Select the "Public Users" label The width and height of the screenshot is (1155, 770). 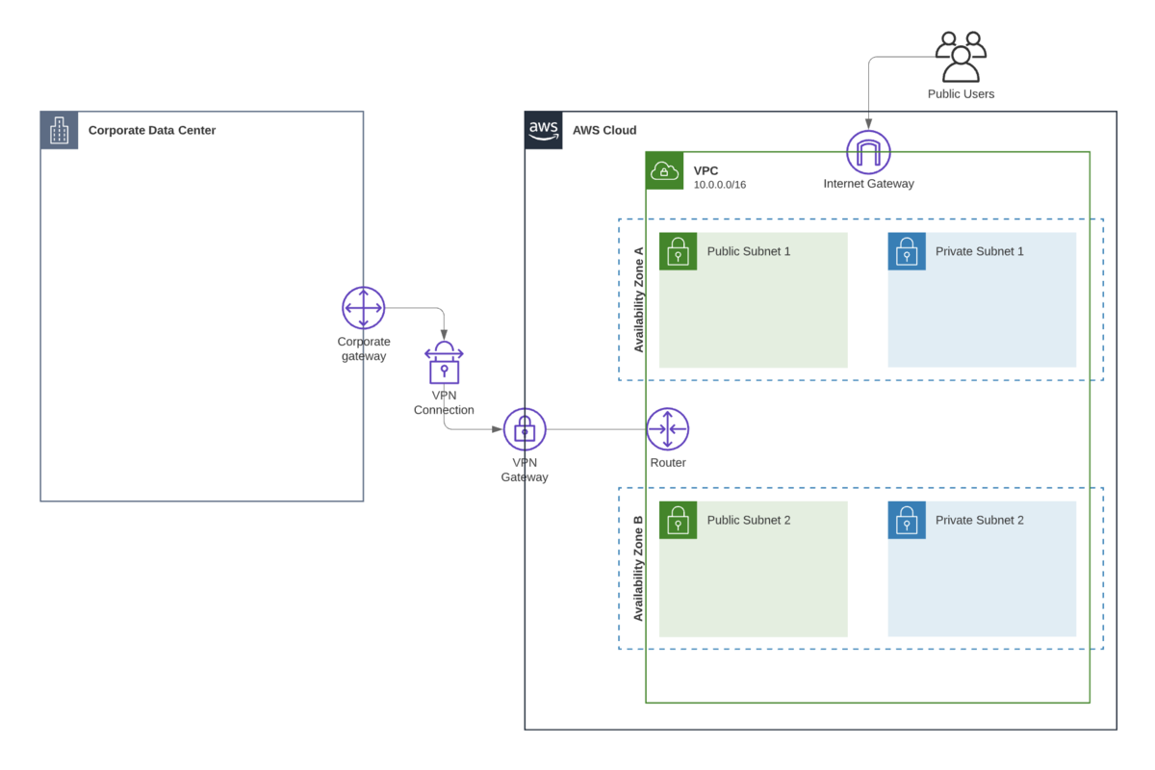[961, 94]
